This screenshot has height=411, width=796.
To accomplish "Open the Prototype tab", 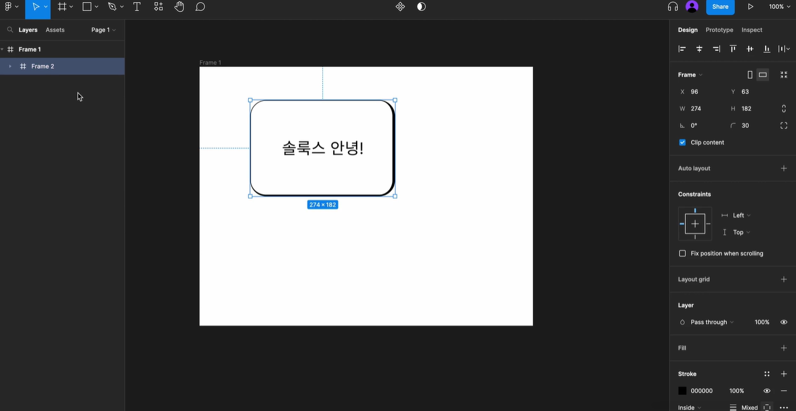I will click(x=719, y=30).
